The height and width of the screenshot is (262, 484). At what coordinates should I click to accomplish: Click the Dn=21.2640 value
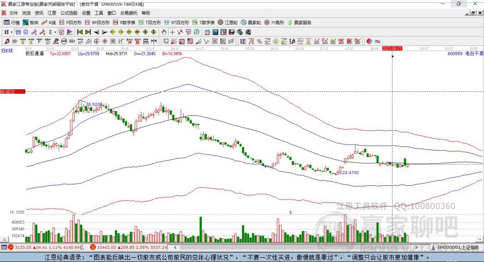pyautogui.click(x=145, y=54)
